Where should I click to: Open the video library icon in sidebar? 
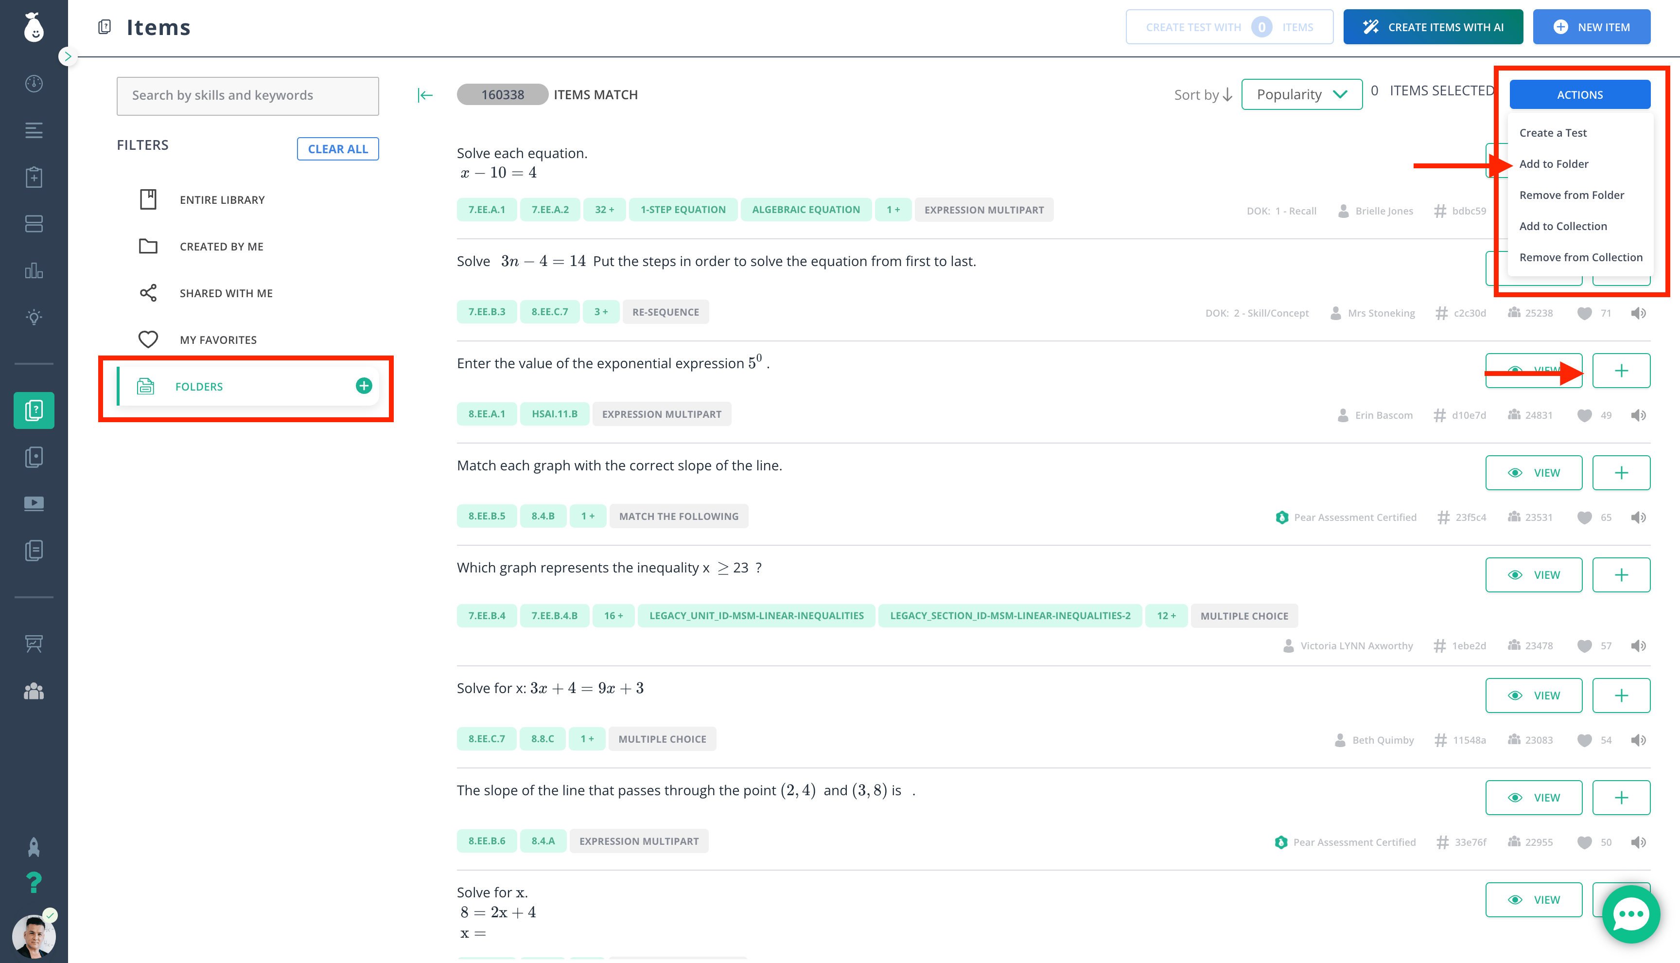(x=34, y=503)
